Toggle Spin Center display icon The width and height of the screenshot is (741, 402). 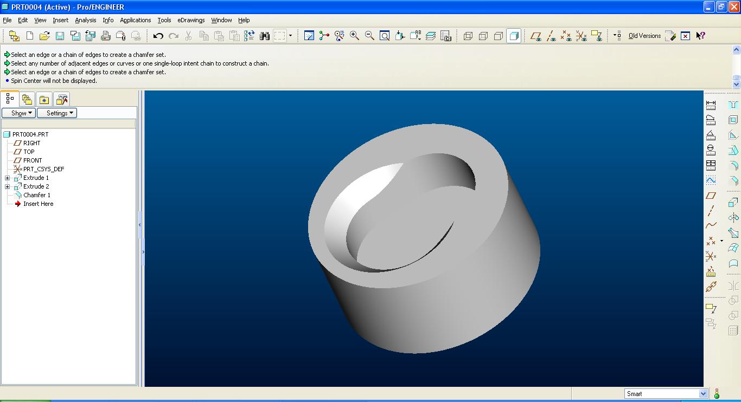coord(324,36)
